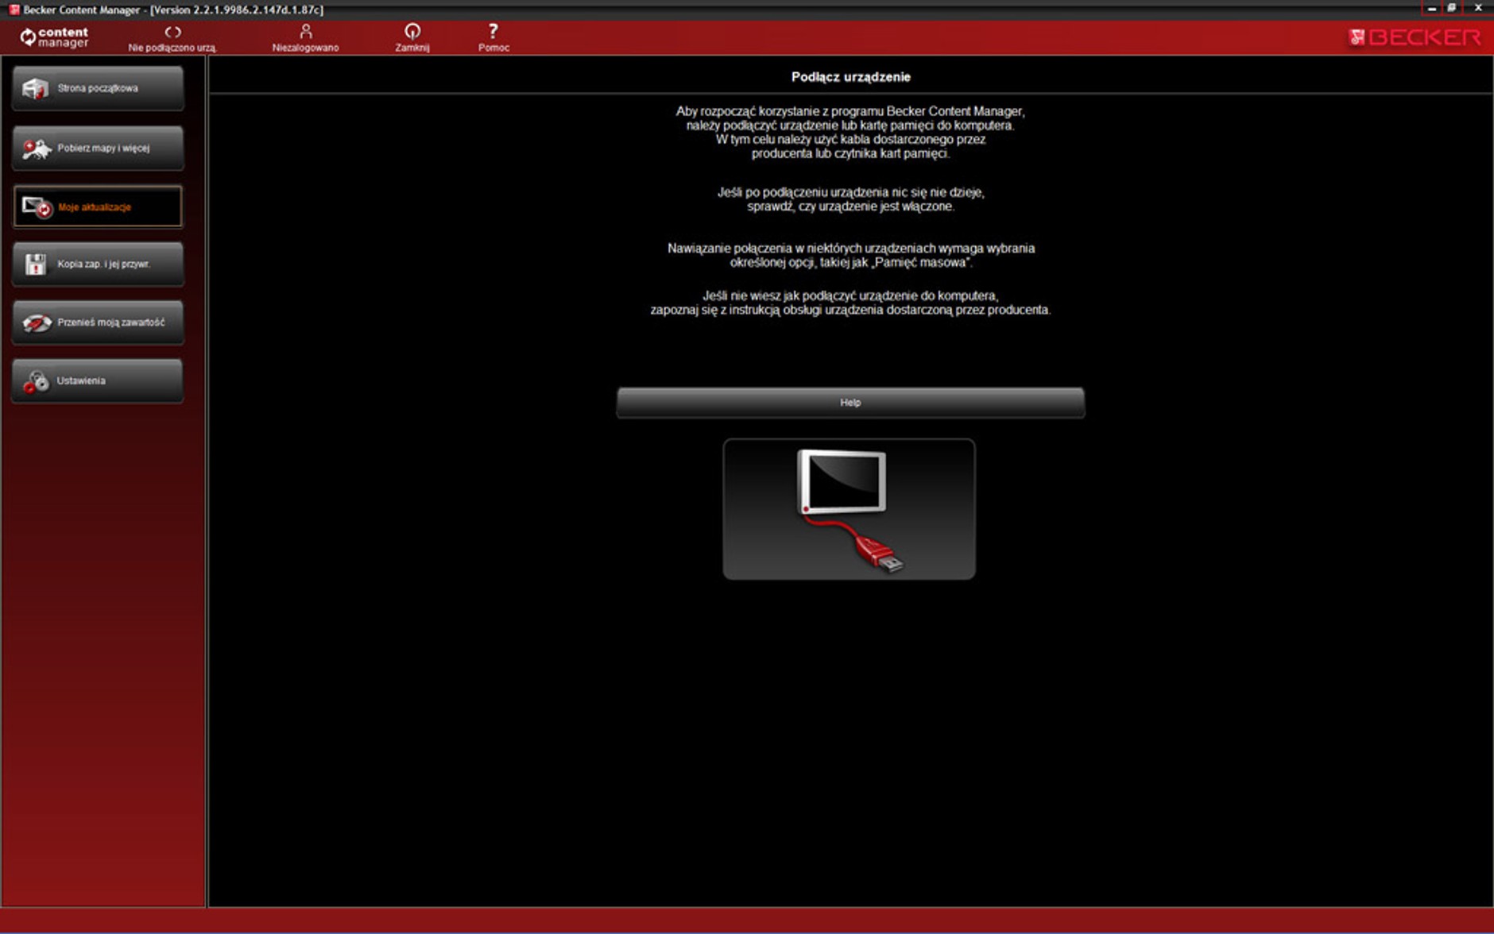Open the Niezalogowano user login icon

(305, 32)
